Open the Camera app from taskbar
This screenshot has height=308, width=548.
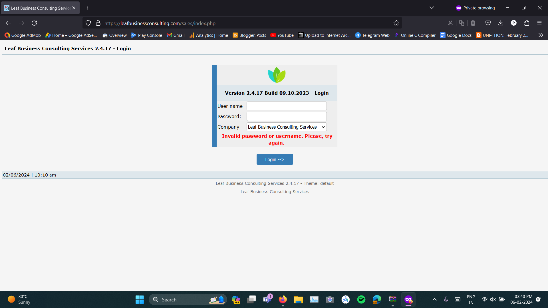[x=330, y=299]
